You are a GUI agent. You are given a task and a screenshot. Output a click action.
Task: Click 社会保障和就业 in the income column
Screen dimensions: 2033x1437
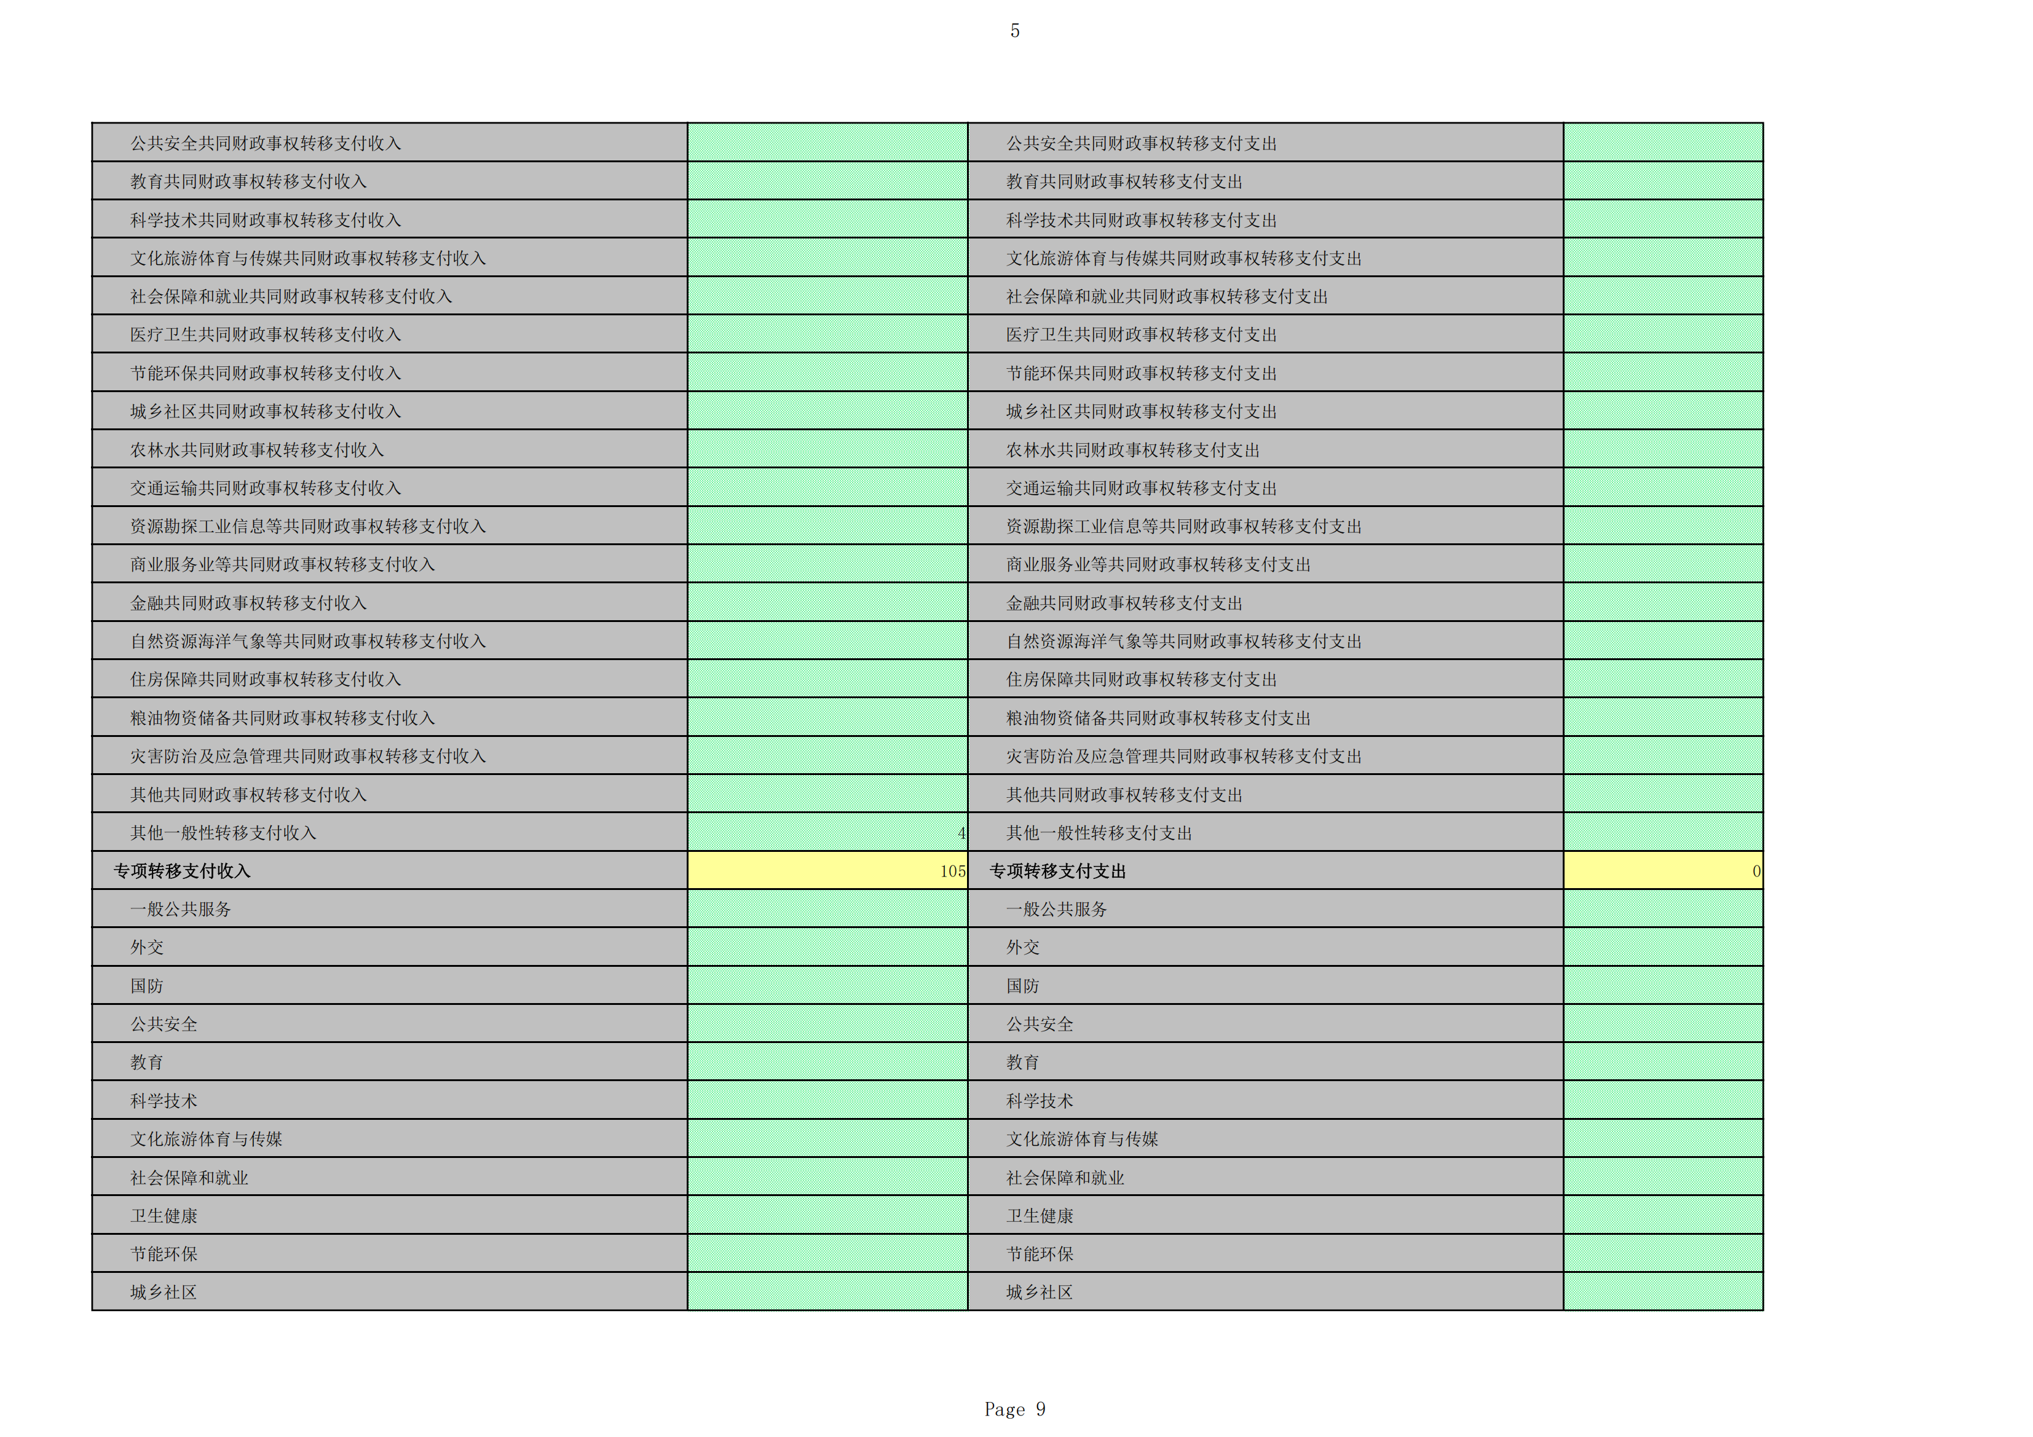189,1179
